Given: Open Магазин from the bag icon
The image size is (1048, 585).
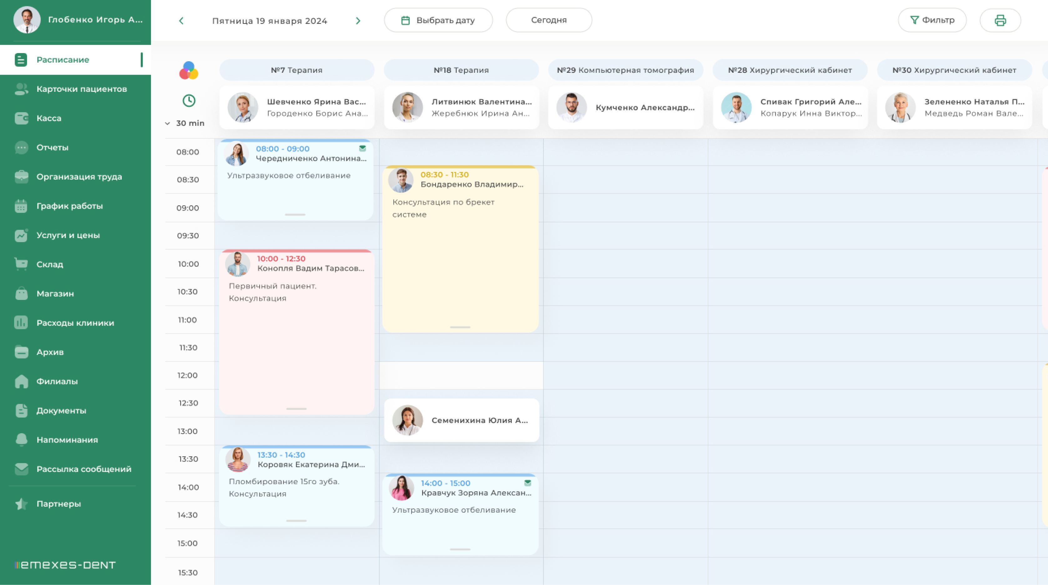Looking at the screenshot, I should 21,294.
